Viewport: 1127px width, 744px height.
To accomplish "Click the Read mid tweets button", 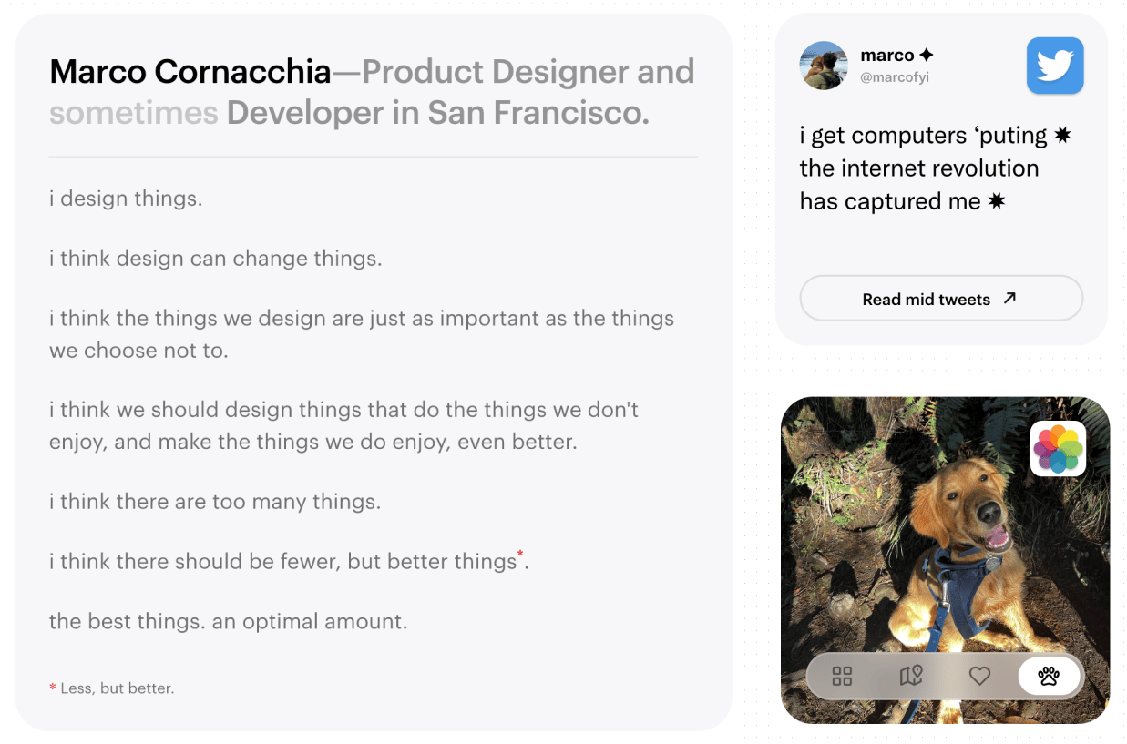I will [941, 299].
